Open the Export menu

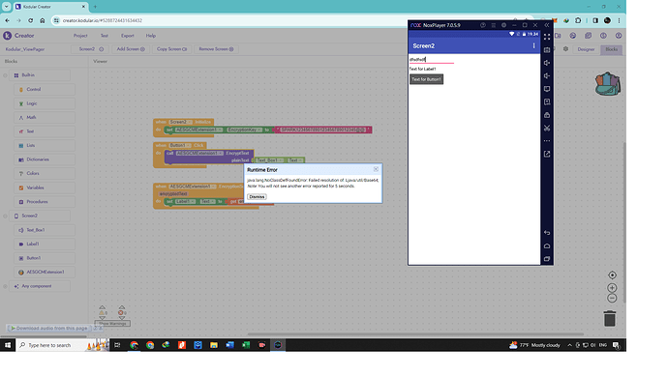pyautogui.click(x=128, y=36)
